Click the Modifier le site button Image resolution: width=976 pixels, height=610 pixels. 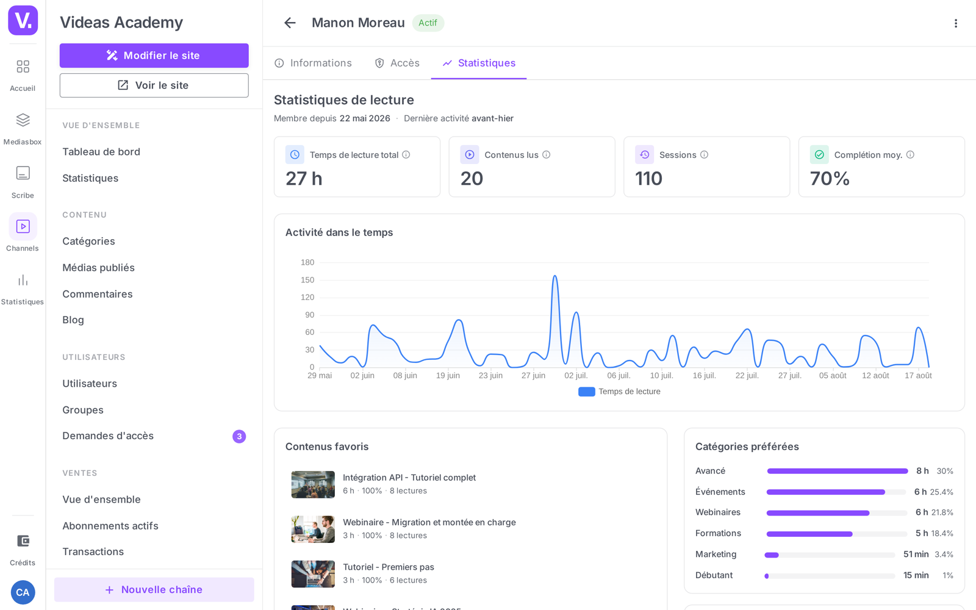(x=154, y=56)
